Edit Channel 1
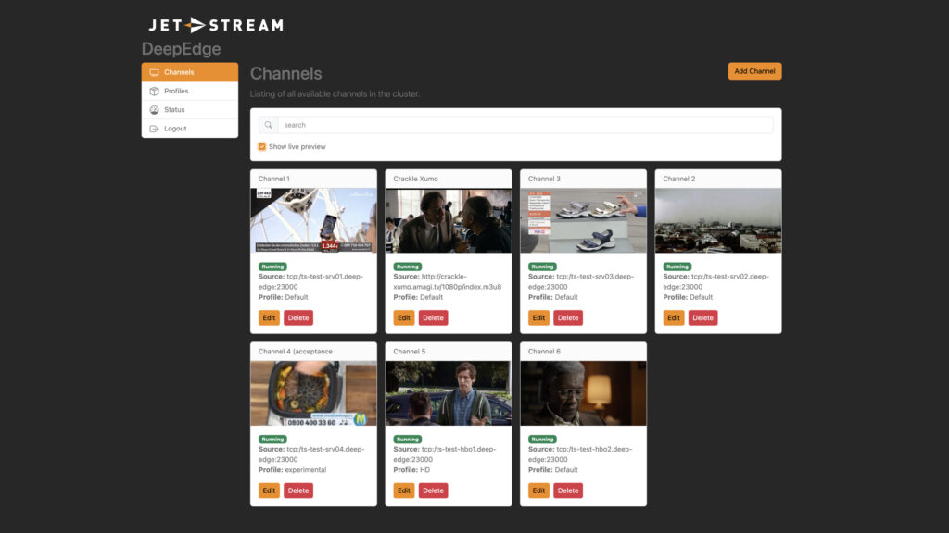The width and height of the screenshot is (949, 533). coord(269,317)
